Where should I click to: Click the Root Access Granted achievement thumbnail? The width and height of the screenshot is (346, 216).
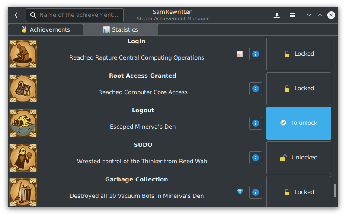tap(23, 89)
